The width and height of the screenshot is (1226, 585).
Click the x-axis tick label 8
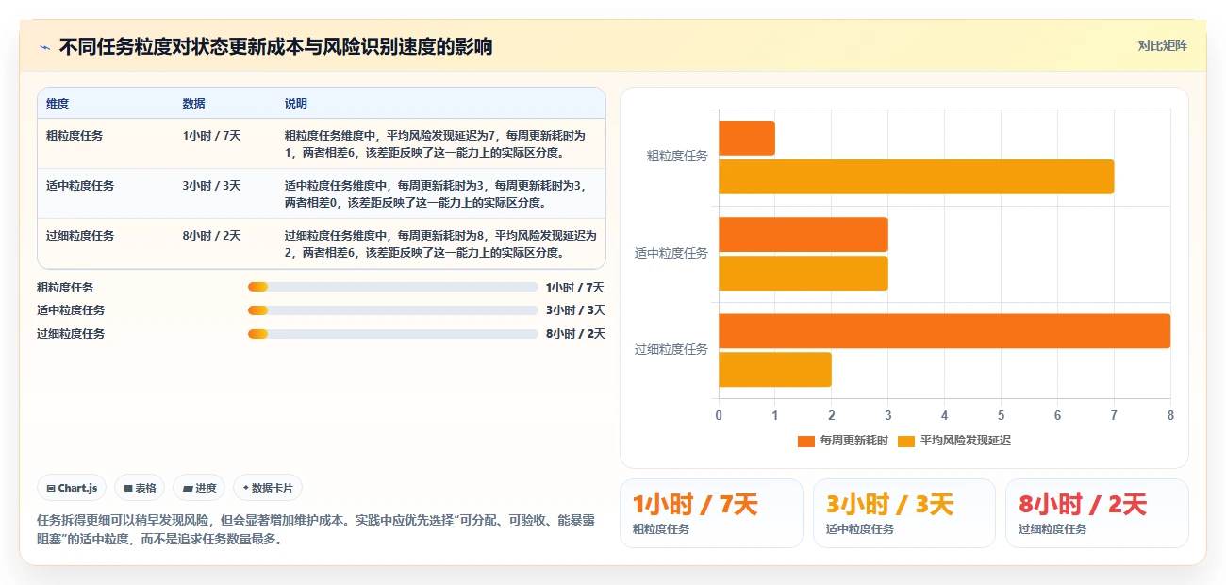[x=1170, y=415]
